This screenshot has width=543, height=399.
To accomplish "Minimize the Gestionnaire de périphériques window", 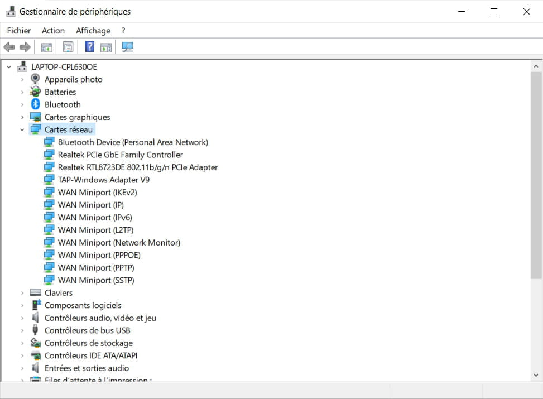I will point(462,11).
